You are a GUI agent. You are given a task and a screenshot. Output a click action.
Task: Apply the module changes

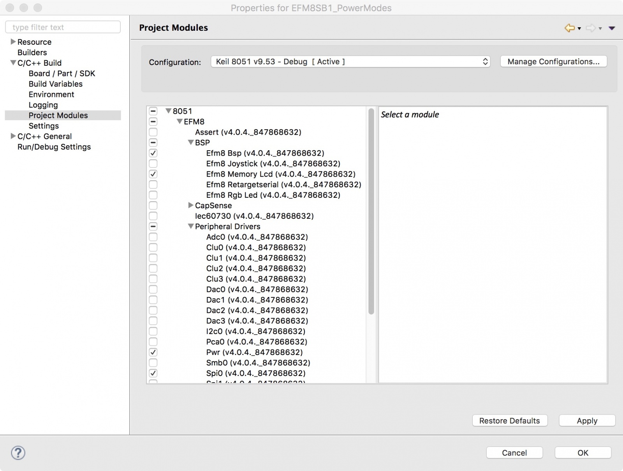point(587,421)
